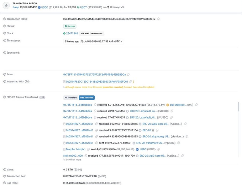Viewport: 242px width, 185px height.
Task: Select the 0 ETH value text
Action: [69, 170]
